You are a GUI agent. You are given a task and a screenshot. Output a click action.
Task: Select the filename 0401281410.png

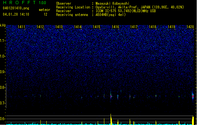pos(16,8)
